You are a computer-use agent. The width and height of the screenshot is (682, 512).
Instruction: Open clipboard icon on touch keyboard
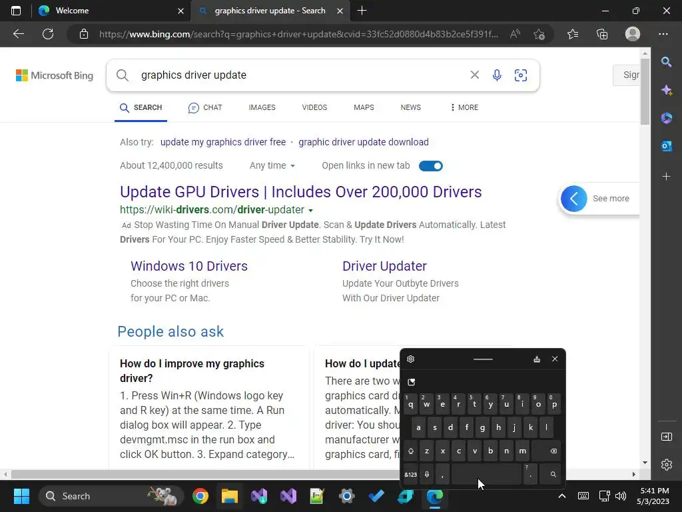click(x=412, y=382)
